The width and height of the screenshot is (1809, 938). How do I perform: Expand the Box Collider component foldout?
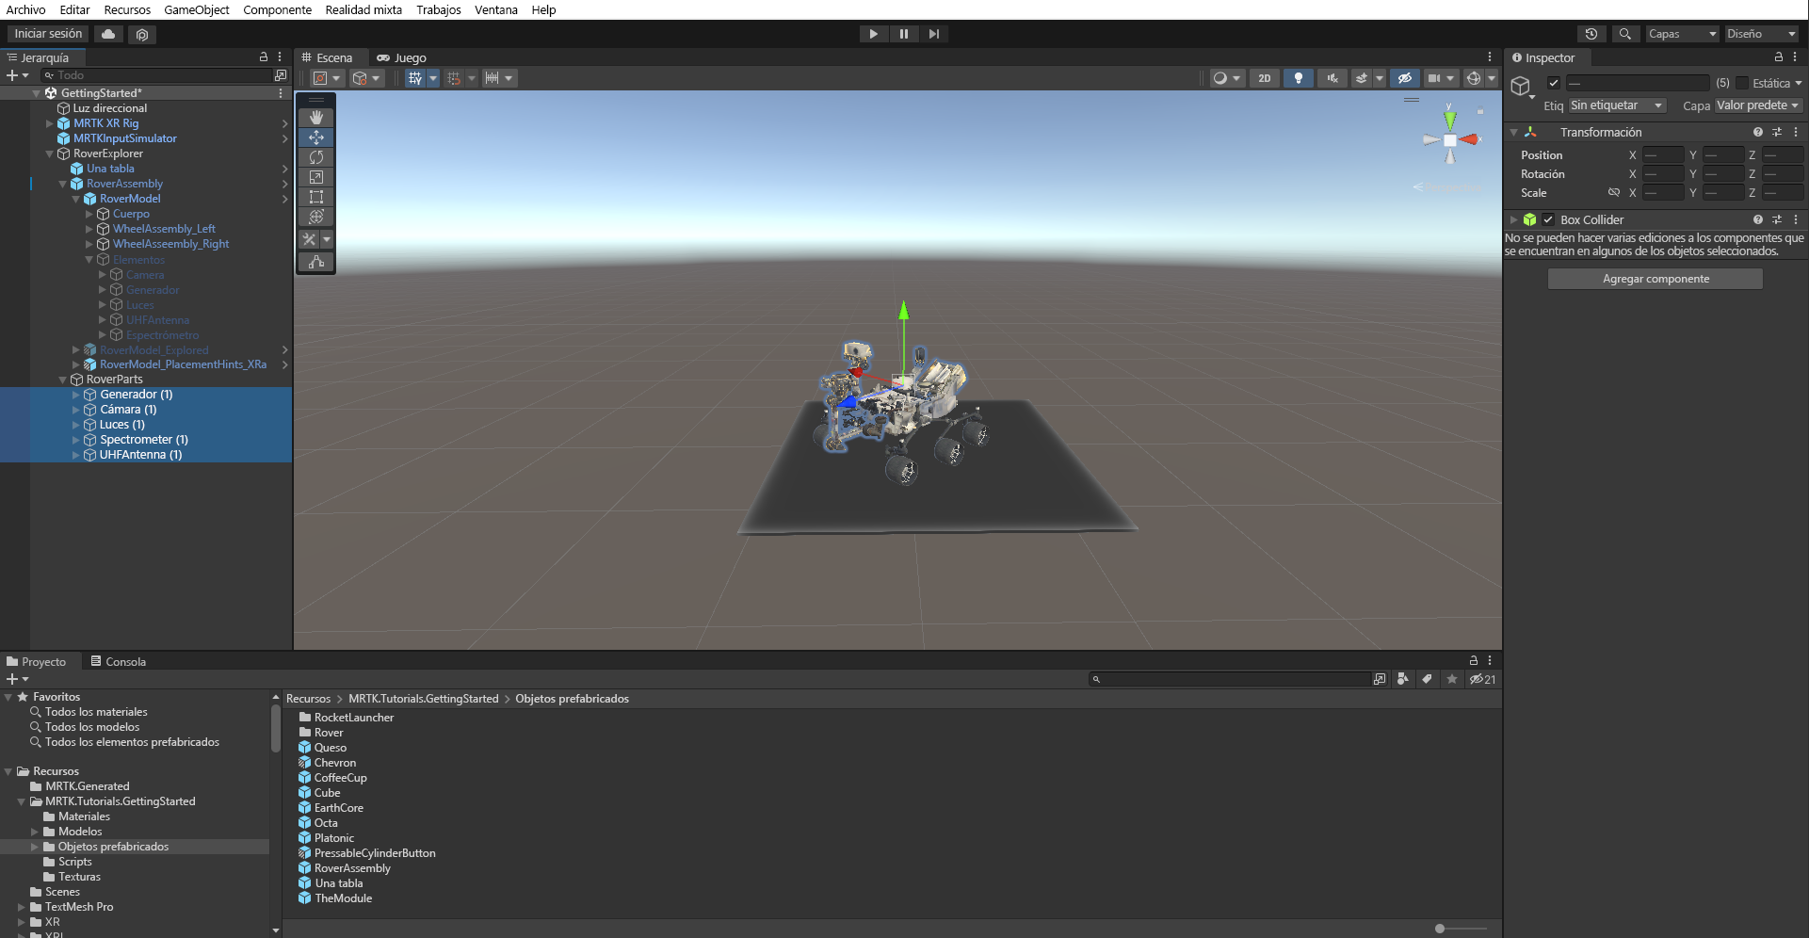point(1514,219)
